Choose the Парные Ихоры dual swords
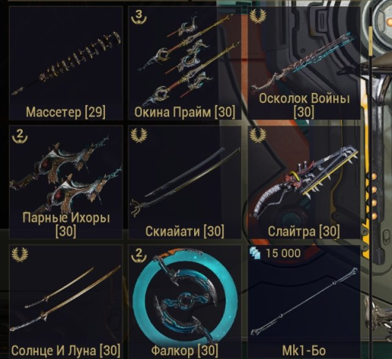The height and width of the screenshot is (359, 392). (x=66, y=182)
